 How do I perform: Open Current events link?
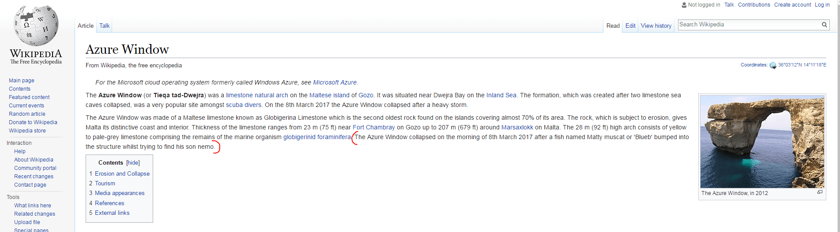[x=26, y=106]
